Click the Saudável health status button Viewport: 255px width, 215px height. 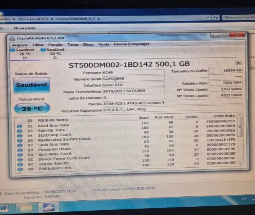pos(31,85)
